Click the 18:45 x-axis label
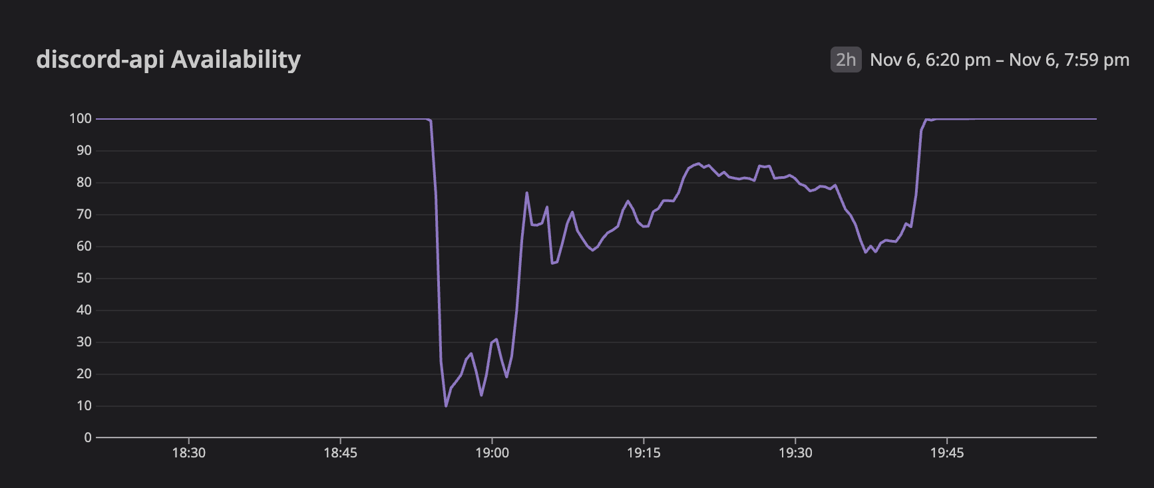This screenshot has height=488, width=1154. [340, 453]
